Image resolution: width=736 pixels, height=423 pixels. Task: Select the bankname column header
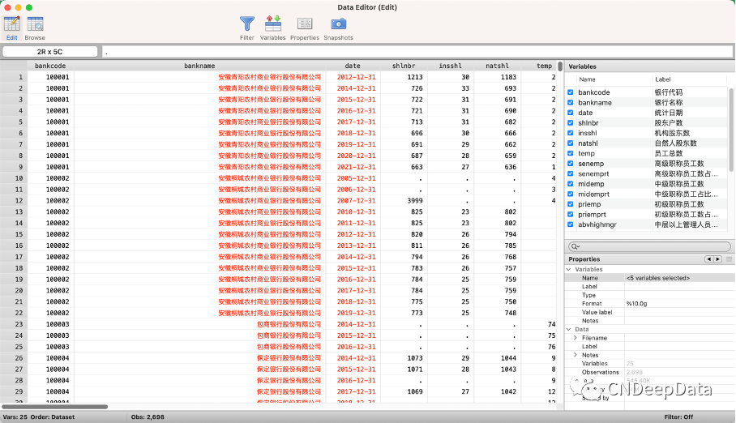pos(199,66)
